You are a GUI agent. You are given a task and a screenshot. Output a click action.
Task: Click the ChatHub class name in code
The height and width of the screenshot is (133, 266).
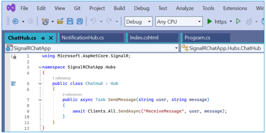coord(94,83)
